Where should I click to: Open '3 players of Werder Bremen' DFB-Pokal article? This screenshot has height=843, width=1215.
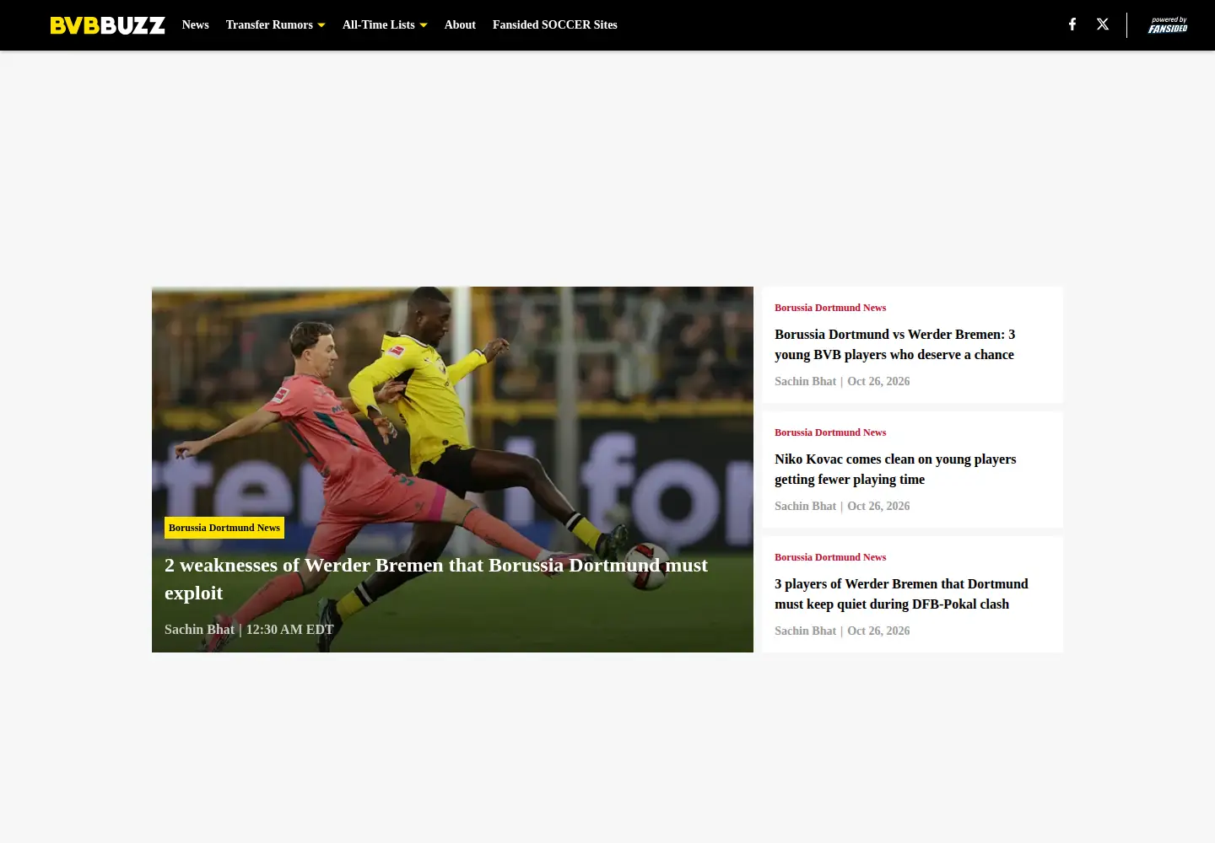click(x=901, y=594)
